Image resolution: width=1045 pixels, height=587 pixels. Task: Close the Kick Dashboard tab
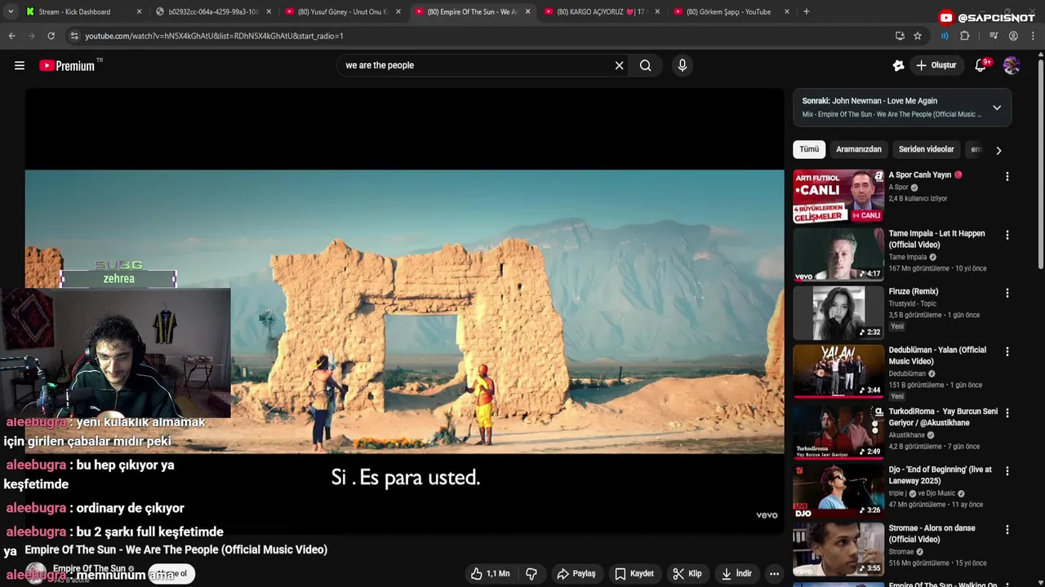(139, 11)
